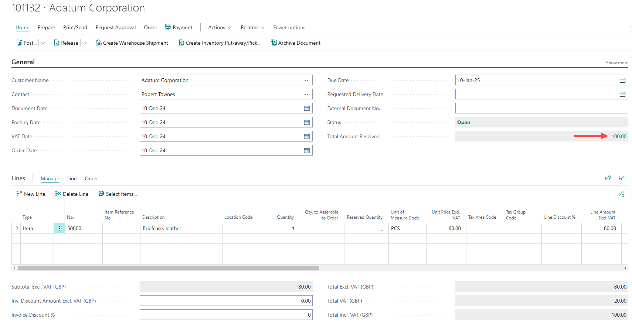
Task: Open the Request Approval menu
Action: coord(115,27)
